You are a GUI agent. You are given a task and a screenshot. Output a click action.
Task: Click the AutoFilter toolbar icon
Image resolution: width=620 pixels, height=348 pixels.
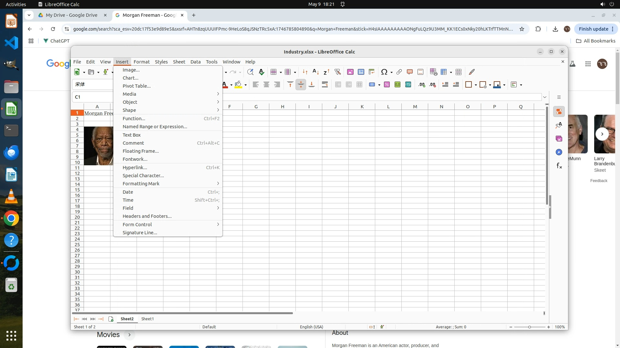point(337,72)
